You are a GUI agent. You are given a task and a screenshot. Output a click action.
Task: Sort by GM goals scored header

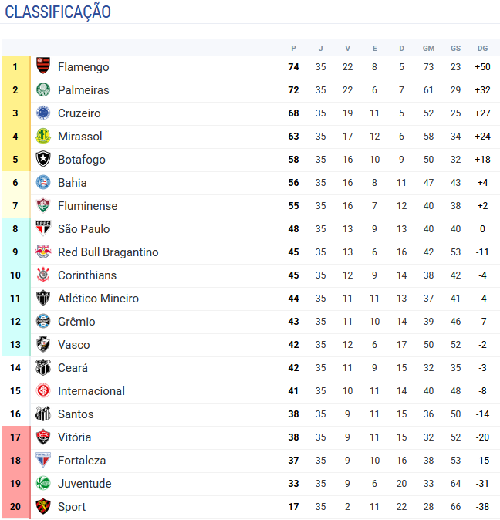pos(428,48)
